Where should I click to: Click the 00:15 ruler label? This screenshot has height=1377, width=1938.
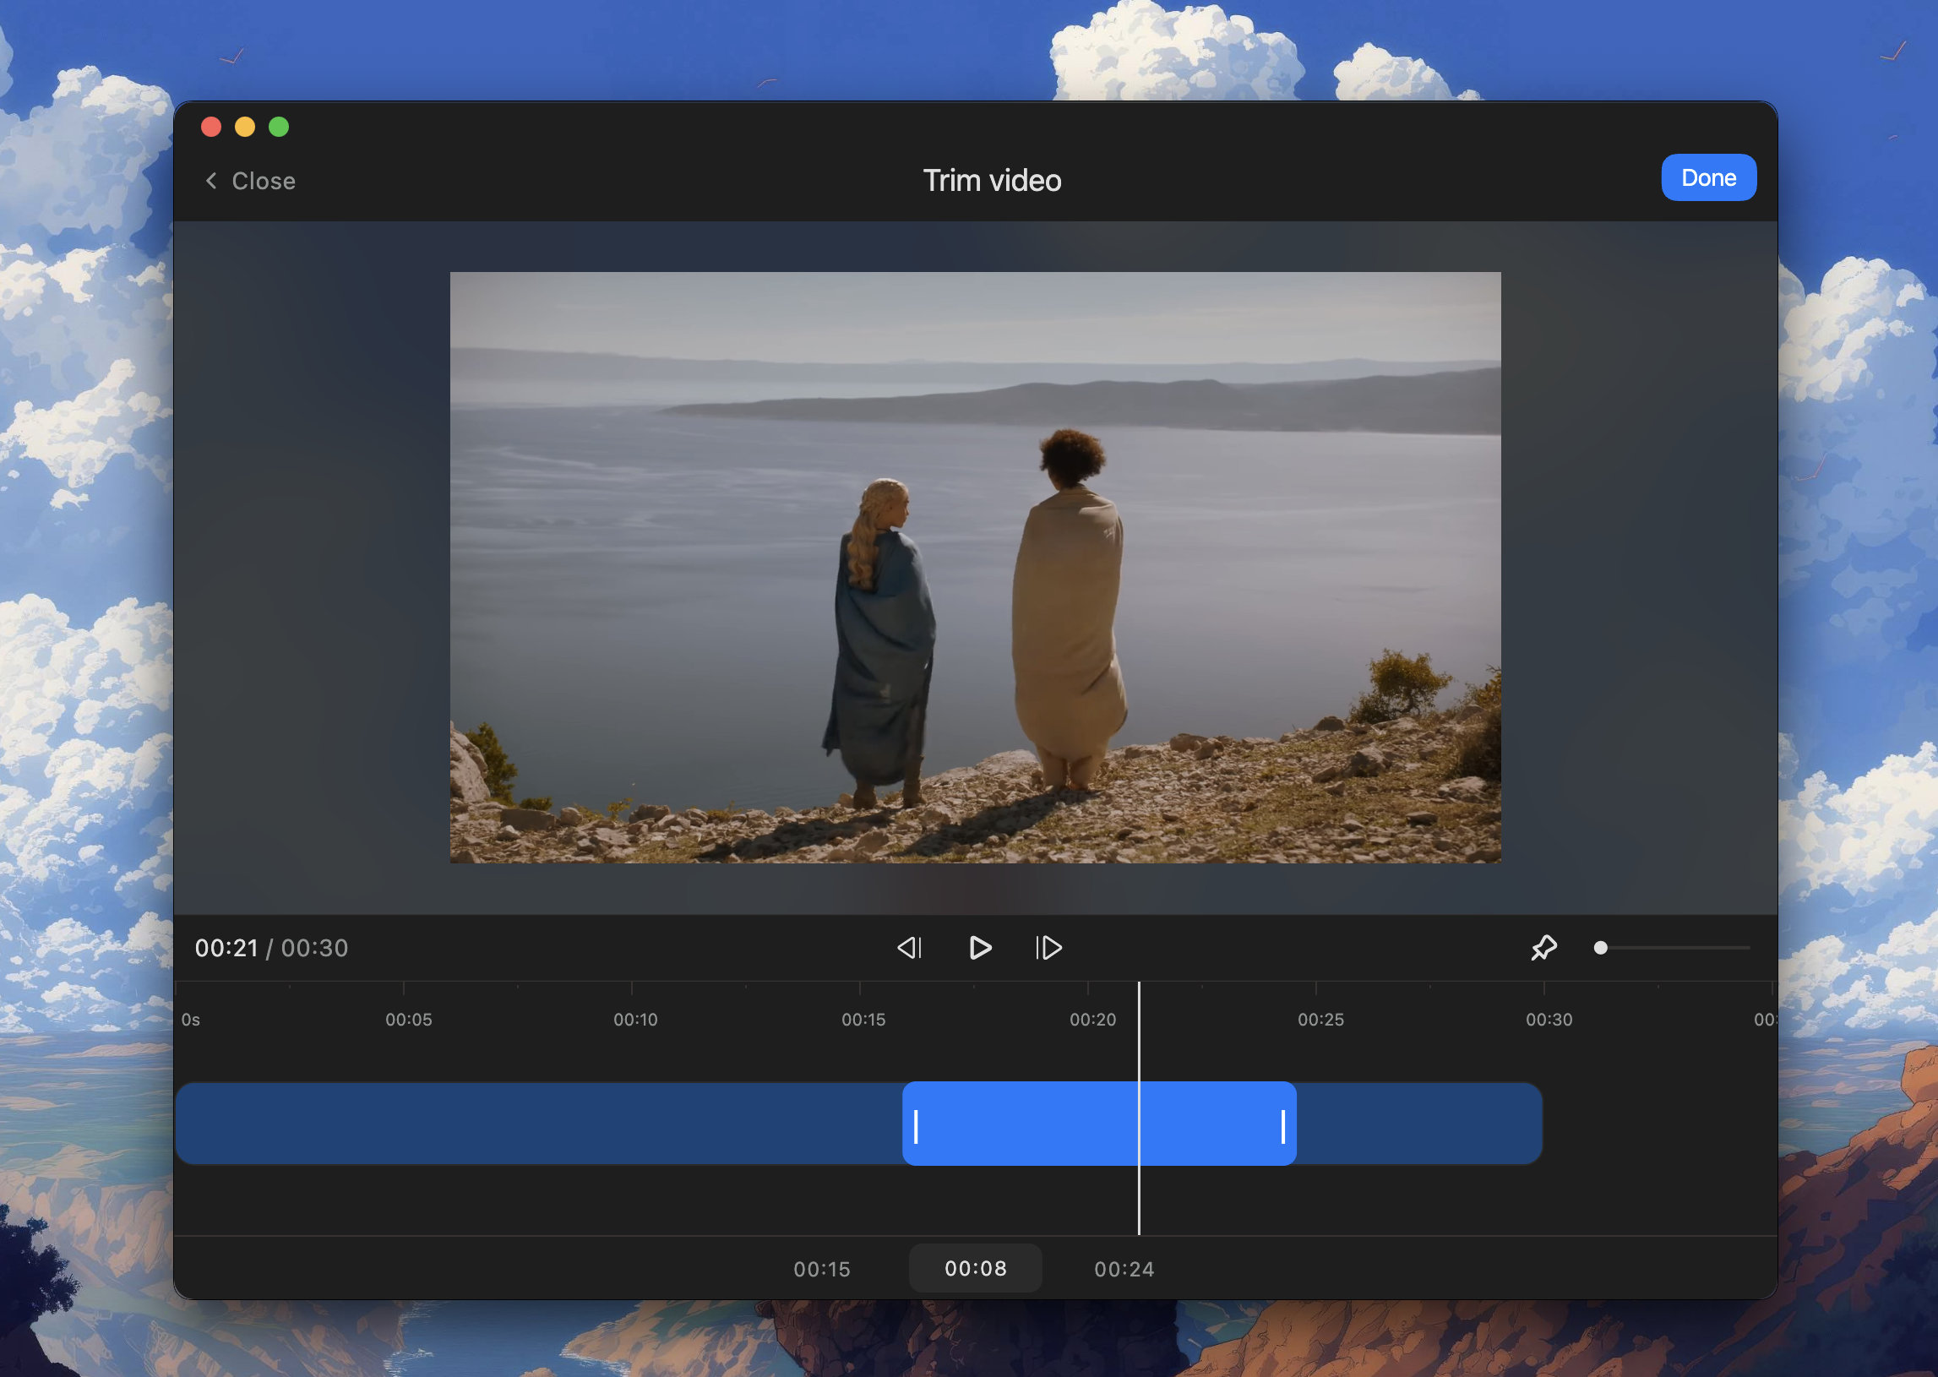coord(863,1018)
